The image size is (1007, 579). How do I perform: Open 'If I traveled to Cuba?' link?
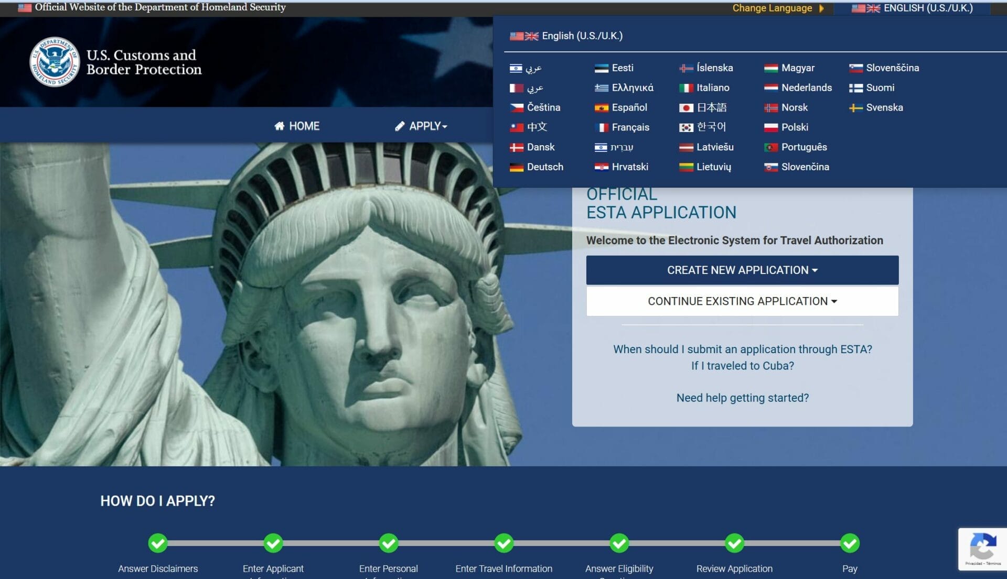[x=742, y=366]
